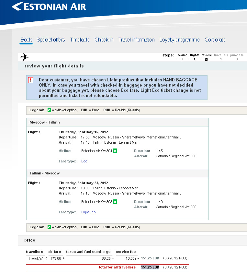Go back to the flights step
Viewport: 247px width, 273px height.
coord(195,55)
